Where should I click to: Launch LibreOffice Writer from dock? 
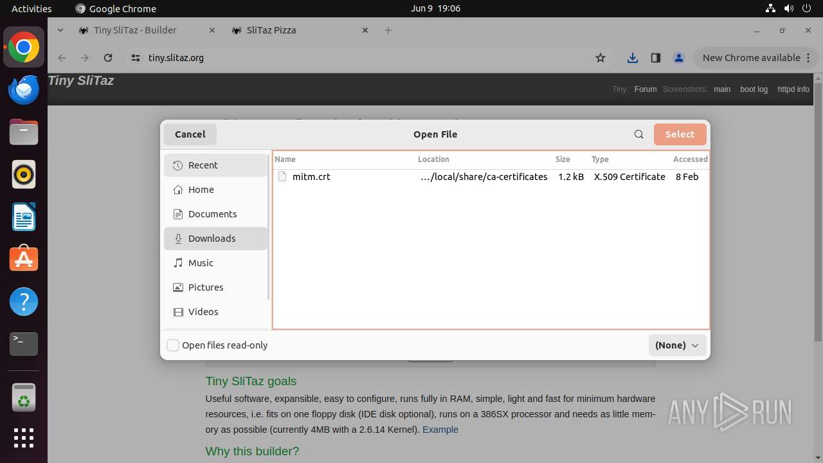(24, 217)
